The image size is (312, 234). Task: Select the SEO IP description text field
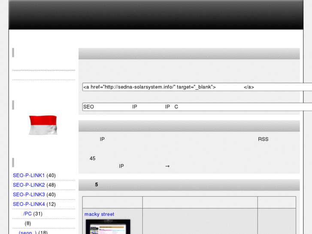click(197, 107)
